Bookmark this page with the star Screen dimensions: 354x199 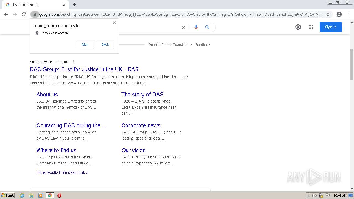coord(328,14)
